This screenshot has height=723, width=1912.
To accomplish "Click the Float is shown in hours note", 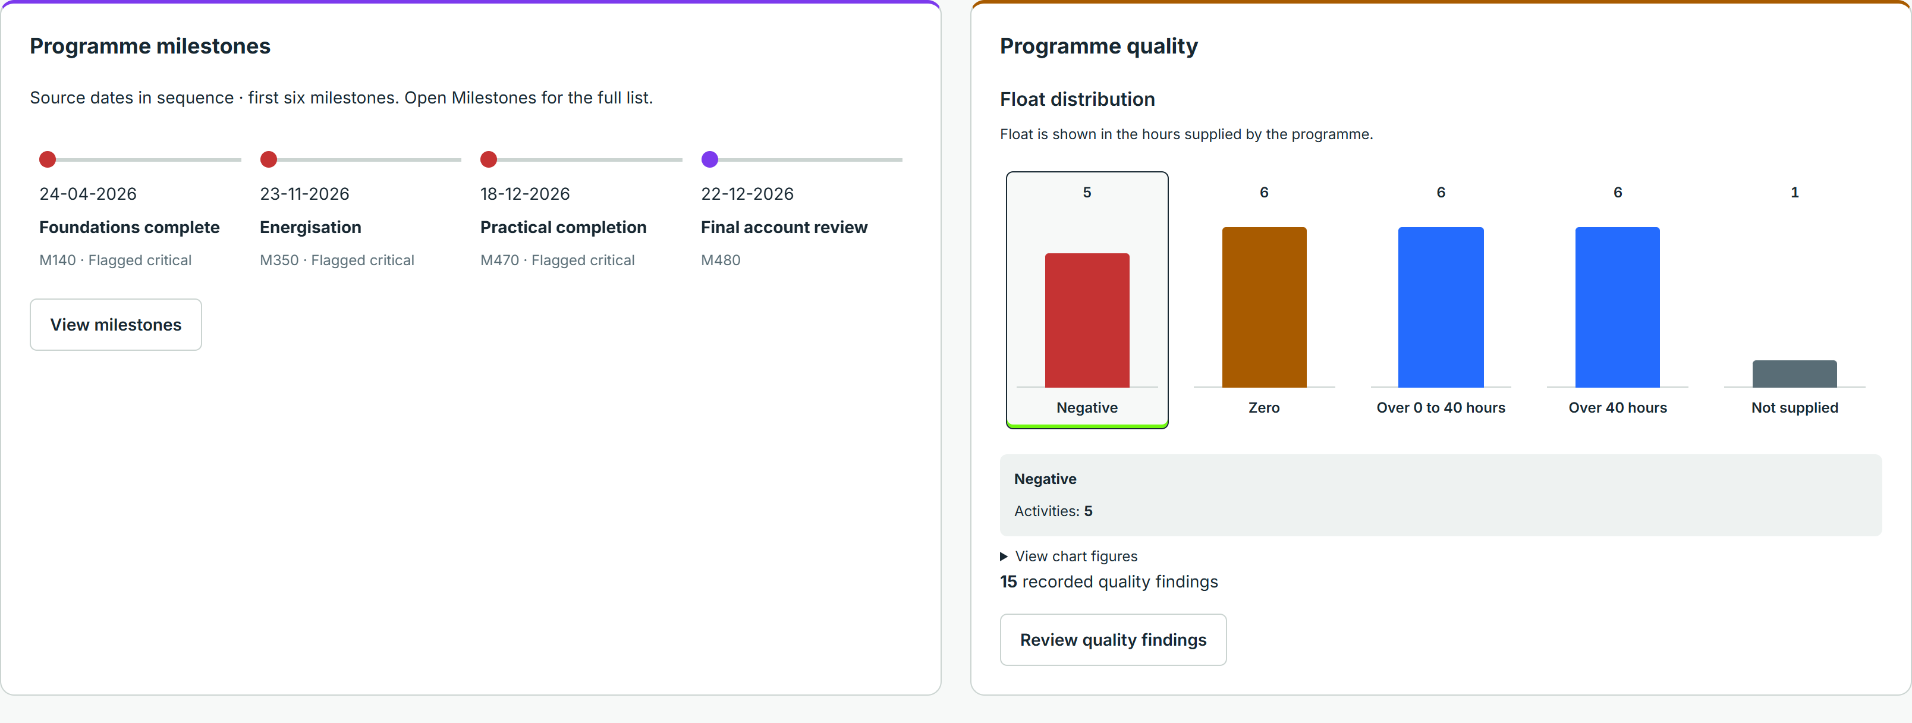I will tap(1186, 134).
